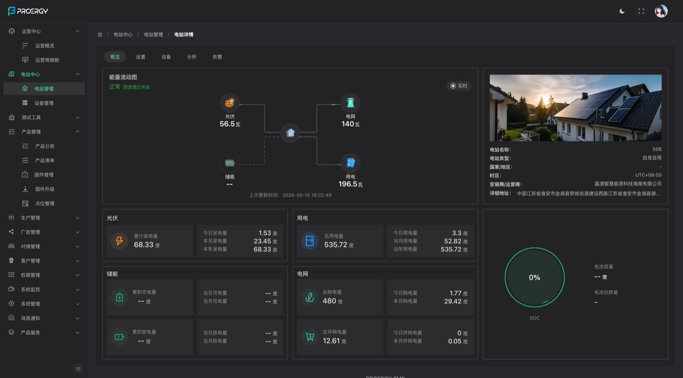Expand the 测试工具 sidebar menu

(x=44, y=117)
